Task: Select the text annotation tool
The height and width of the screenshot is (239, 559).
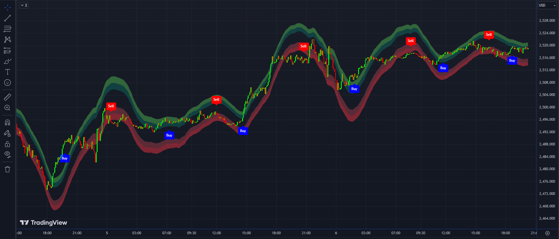Action: (7, 72)
